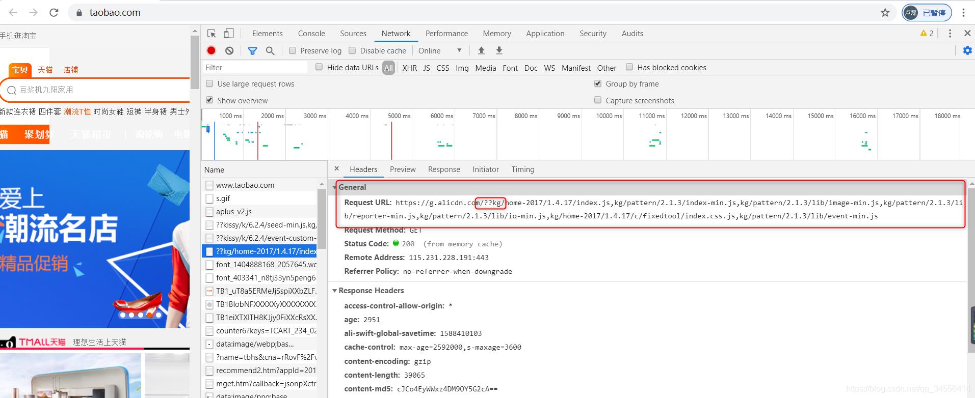Filter requests by XHR type
This screenshot has width=975, height=398.
[x=409, y=68]
